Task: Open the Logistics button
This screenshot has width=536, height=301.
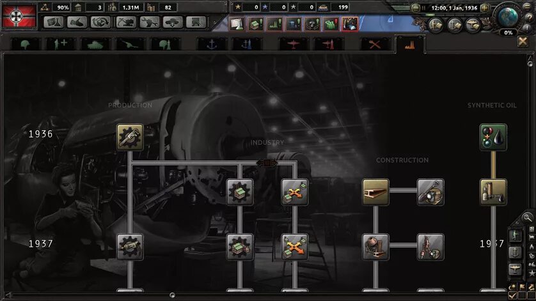Action: click(x=196, y=22)
